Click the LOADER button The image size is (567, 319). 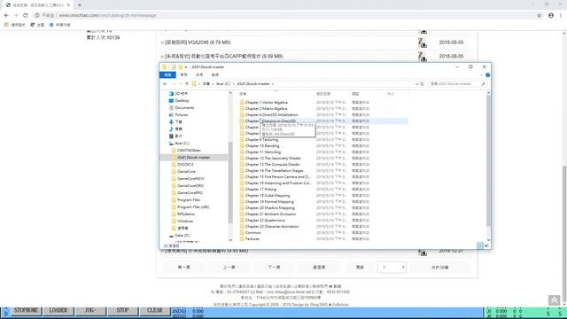click(58, 311)
